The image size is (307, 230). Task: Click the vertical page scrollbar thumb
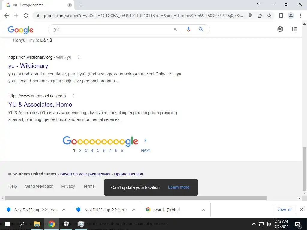(305, 169)
